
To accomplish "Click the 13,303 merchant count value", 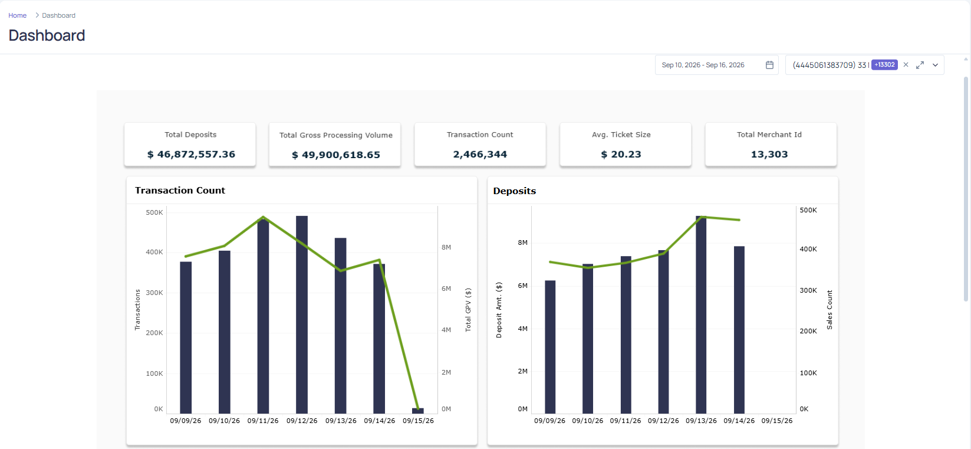I will [x=769, y=155].
